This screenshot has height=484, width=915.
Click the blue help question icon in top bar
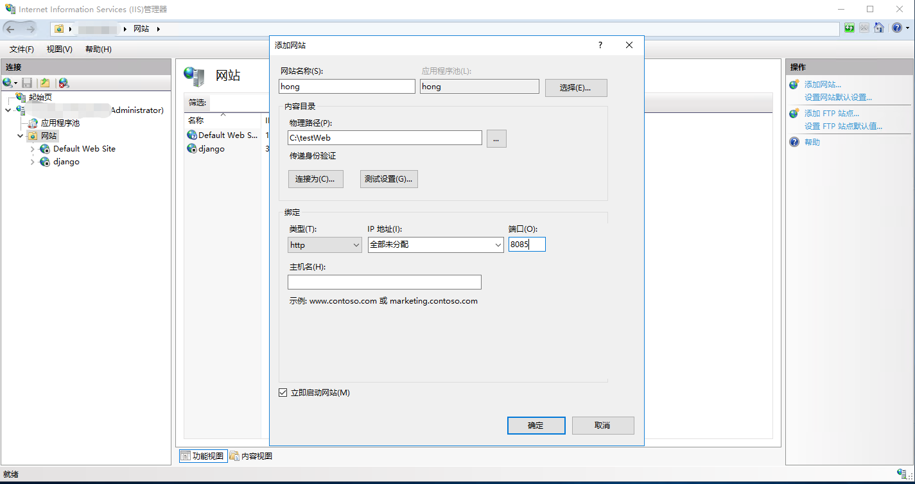click(x=897, y=28)
